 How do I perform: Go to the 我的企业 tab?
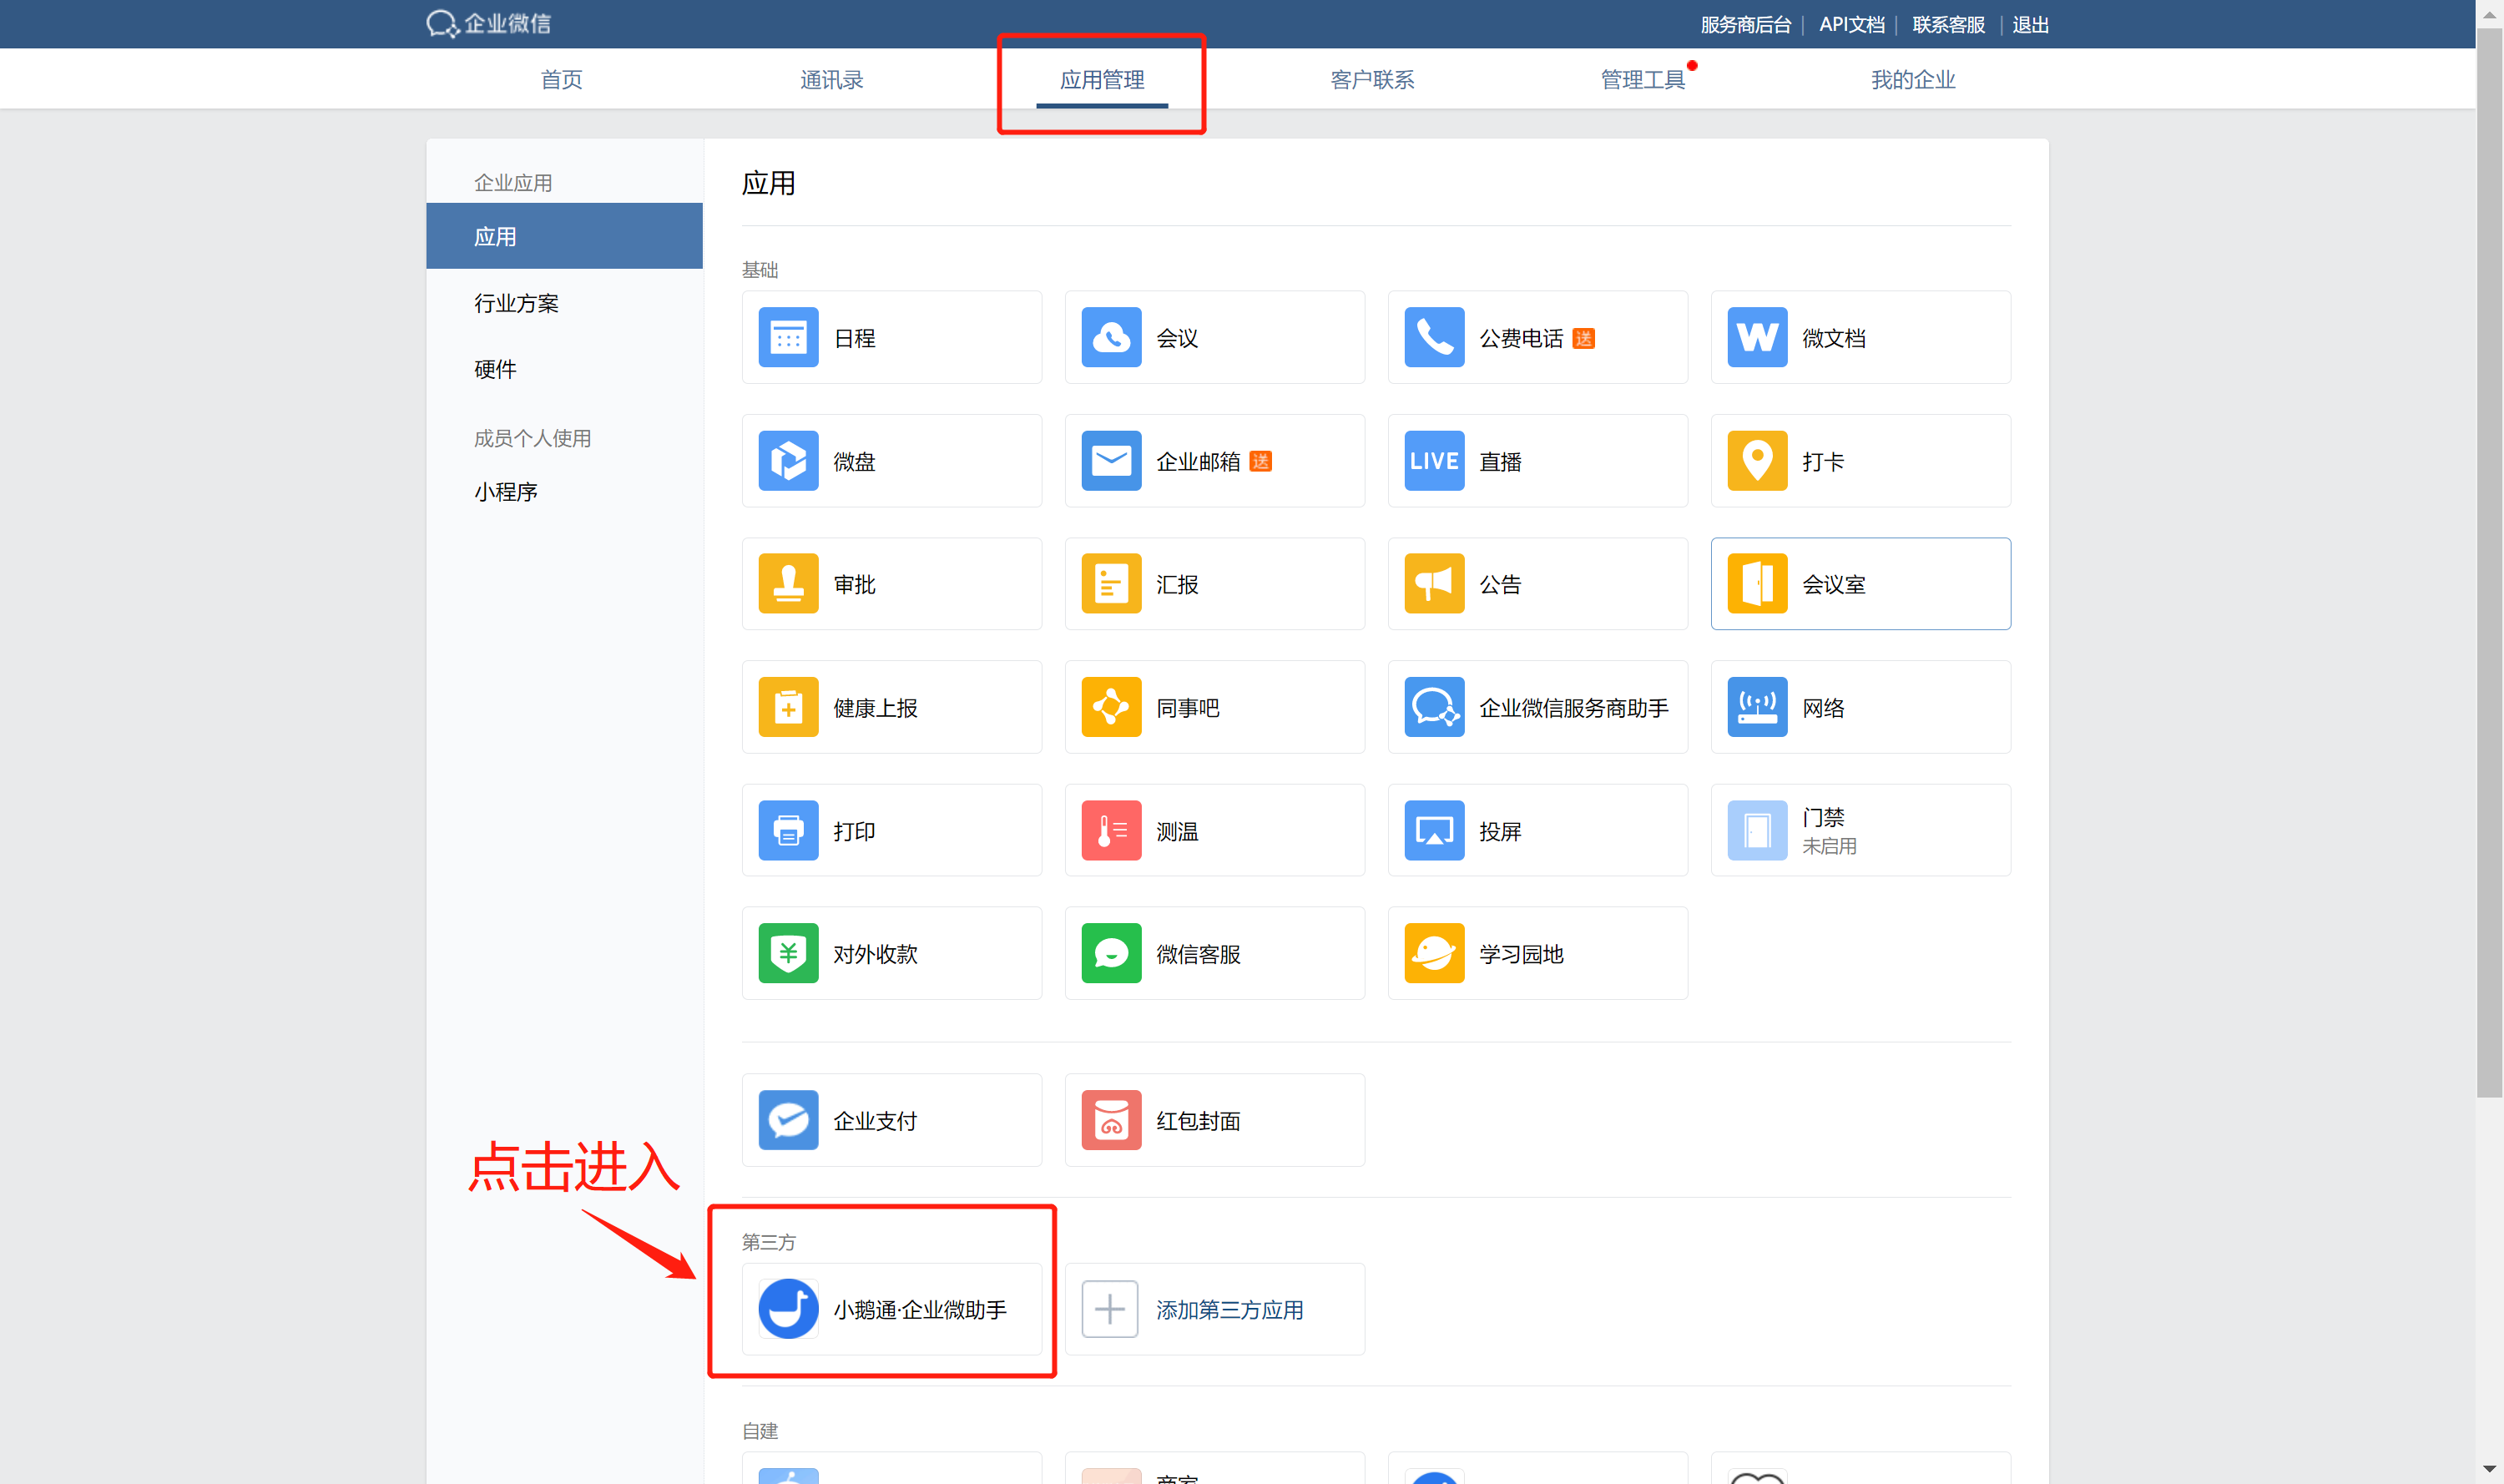(x=1913, y=80)
